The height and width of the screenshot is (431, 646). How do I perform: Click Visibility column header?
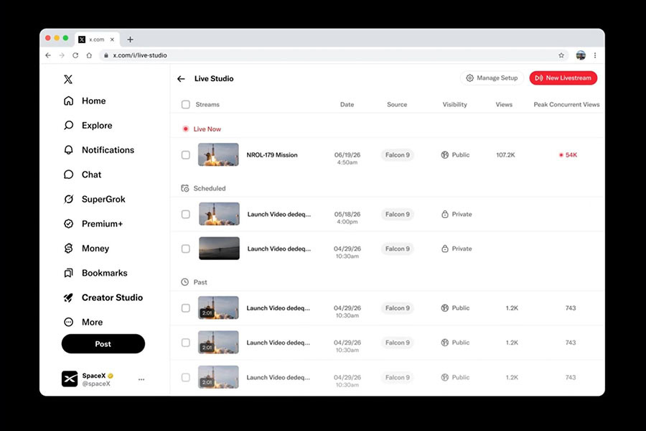click(x=455, y=105)
